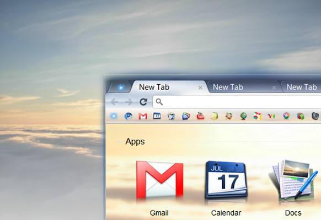
Task: Open the Google Wave bookmark icon
Action: (272, 116)
